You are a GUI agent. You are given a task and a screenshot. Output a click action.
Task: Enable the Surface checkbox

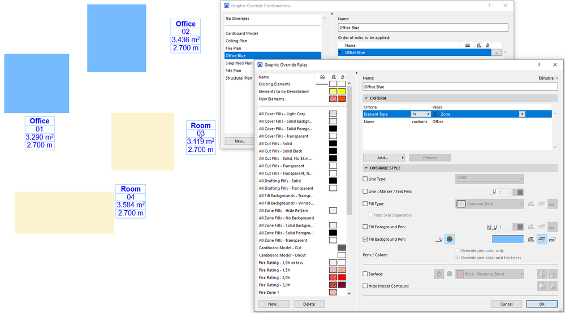click(x=365, y=274)
